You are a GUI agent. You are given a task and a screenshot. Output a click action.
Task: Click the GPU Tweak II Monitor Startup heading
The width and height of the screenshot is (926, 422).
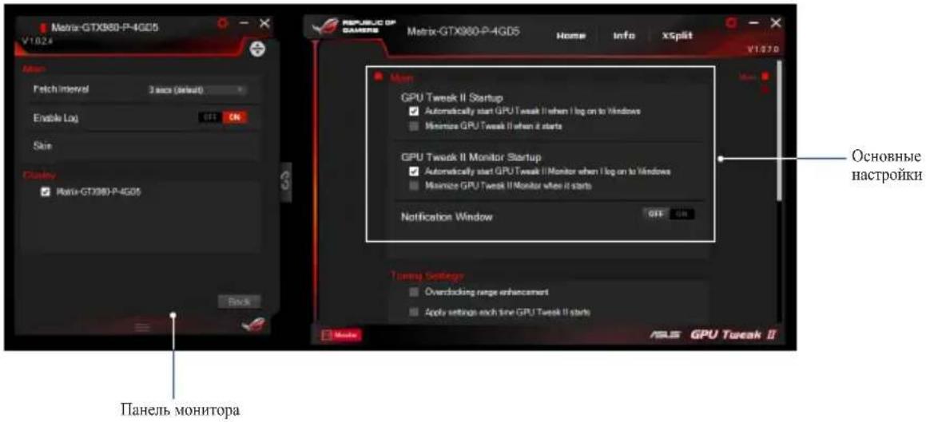click(x=471, y=157)
